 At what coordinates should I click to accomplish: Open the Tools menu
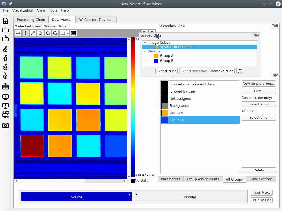pos(53,10)
